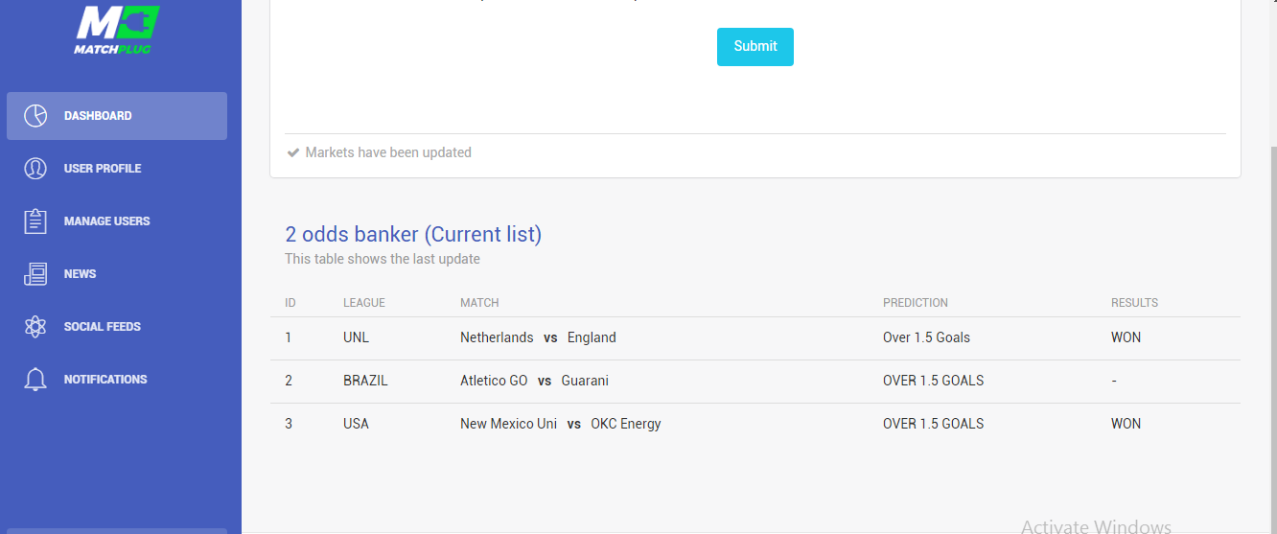1277x534 pixels.
Task: Select the Atletico GO vs Guarani match
Action: pyautogui.click(x=534, y=381)
